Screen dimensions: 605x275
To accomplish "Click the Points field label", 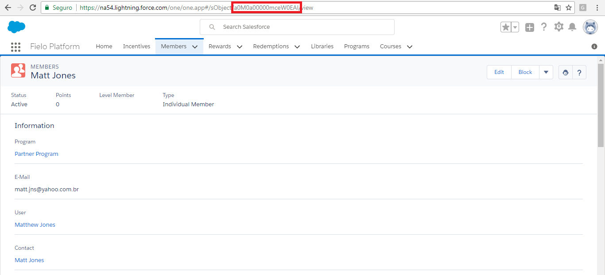I will [x=63, y=95].
